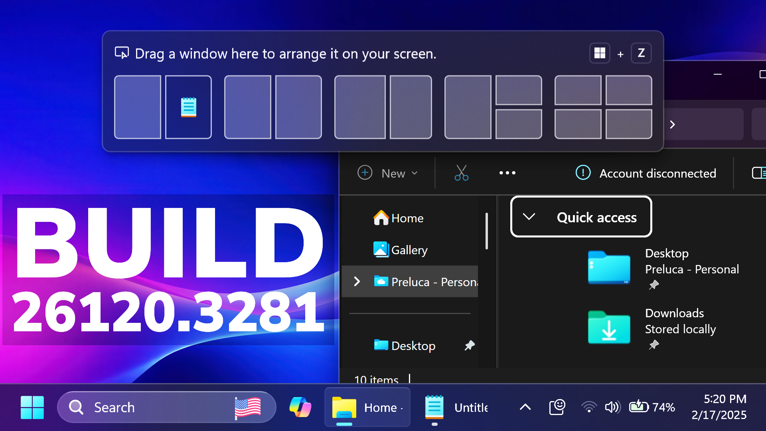Click the Account disconnected warning icon
This screenshot has height=431, width=766.
point(582,173)
